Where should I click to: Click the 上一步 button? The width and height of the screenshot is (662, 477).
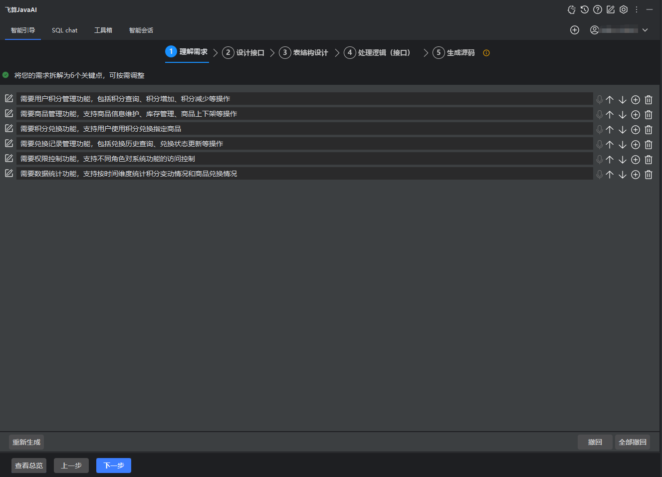71,466
